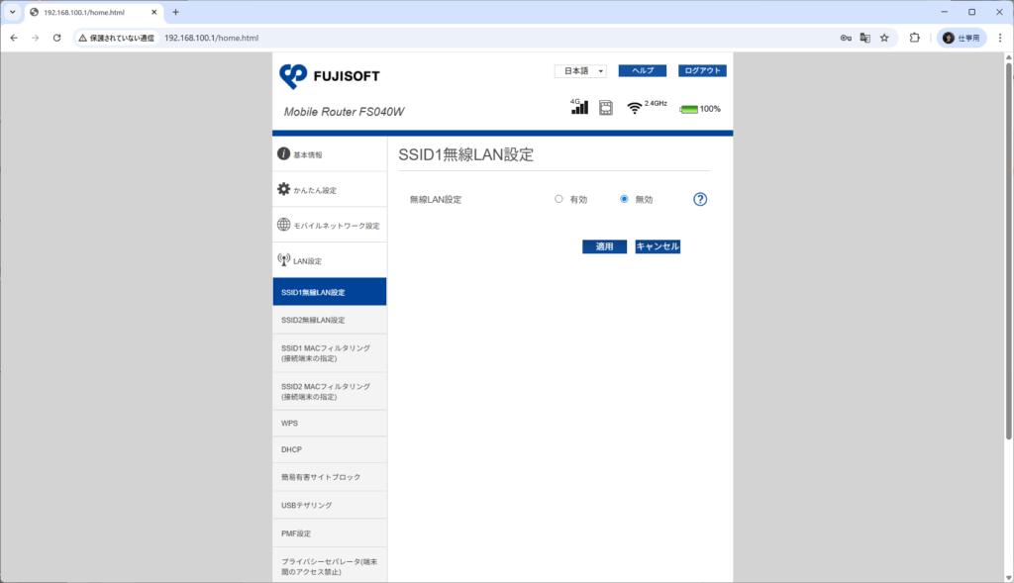Select the 有効 radio button
This screenshot has width=1014, height=583.
(558, 199)
